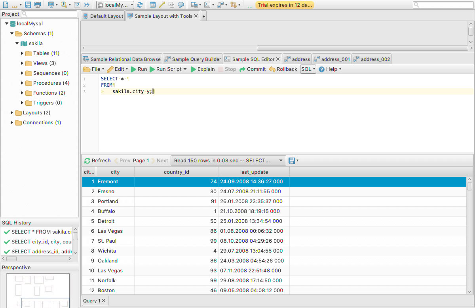Close the Query 1 result tab

(104, 301)
